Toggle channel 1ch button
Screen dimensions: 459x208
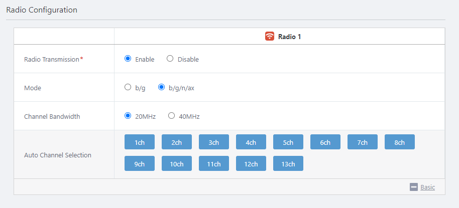140,142
